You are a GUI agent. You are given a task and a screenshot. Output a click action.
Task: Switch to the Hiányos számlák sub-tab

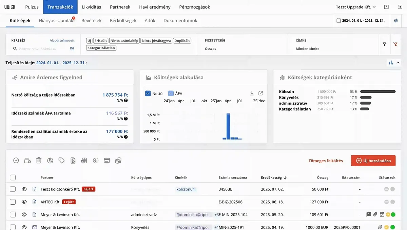click(x=56, y=20)
